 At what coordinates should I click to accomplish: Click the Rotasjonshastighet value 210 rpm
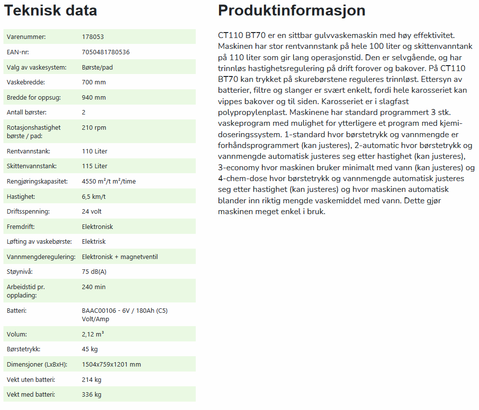pyautogui.click(x=94, y=128)
